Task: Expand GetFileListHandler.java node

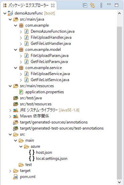Action: click(21, 44)
